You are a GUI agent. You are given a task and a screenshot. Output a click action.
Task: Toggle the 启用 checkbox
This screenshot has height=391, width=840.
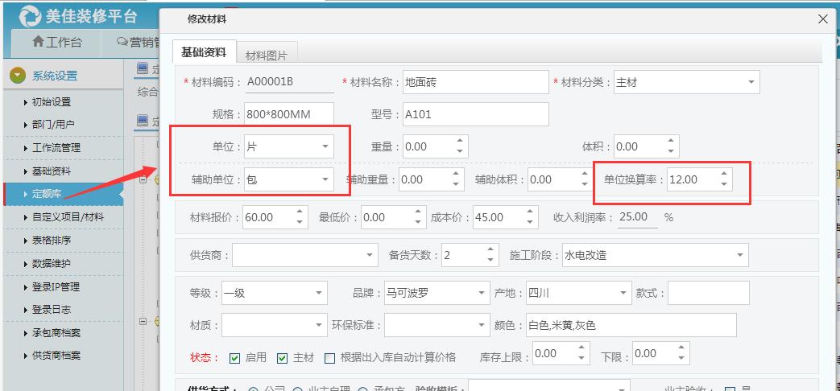234,358
